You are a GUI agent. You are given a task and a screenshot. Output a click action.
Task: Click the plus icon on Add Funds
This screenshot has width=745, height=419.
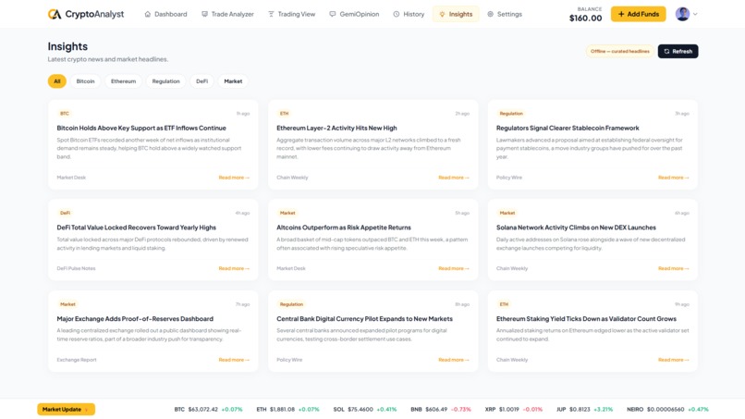pyautogui.click(x=621, y=14)
